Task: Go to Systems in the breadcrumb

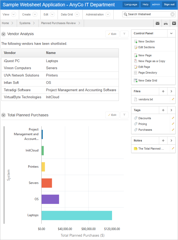Action: pos(25,23)
